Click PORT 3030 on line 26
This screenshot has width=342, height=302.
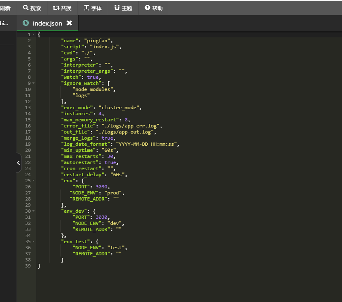point(101,187)
